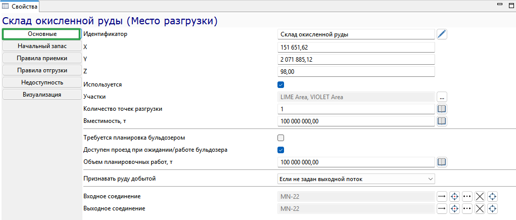Screen dimensions: 516x220
Task: Open the Правила приемки tab
Action: coord(42,58)
